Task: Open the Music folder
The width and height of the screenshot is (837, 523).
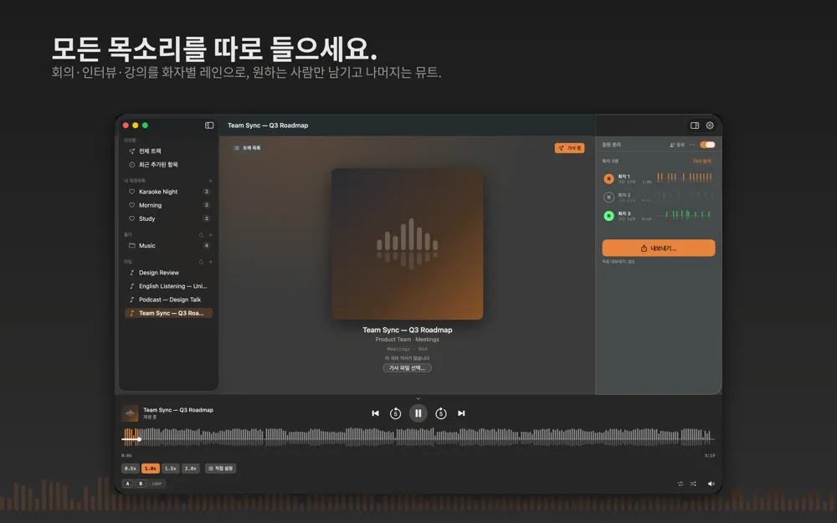Action: pyautogui.click(x=168, y=245)
